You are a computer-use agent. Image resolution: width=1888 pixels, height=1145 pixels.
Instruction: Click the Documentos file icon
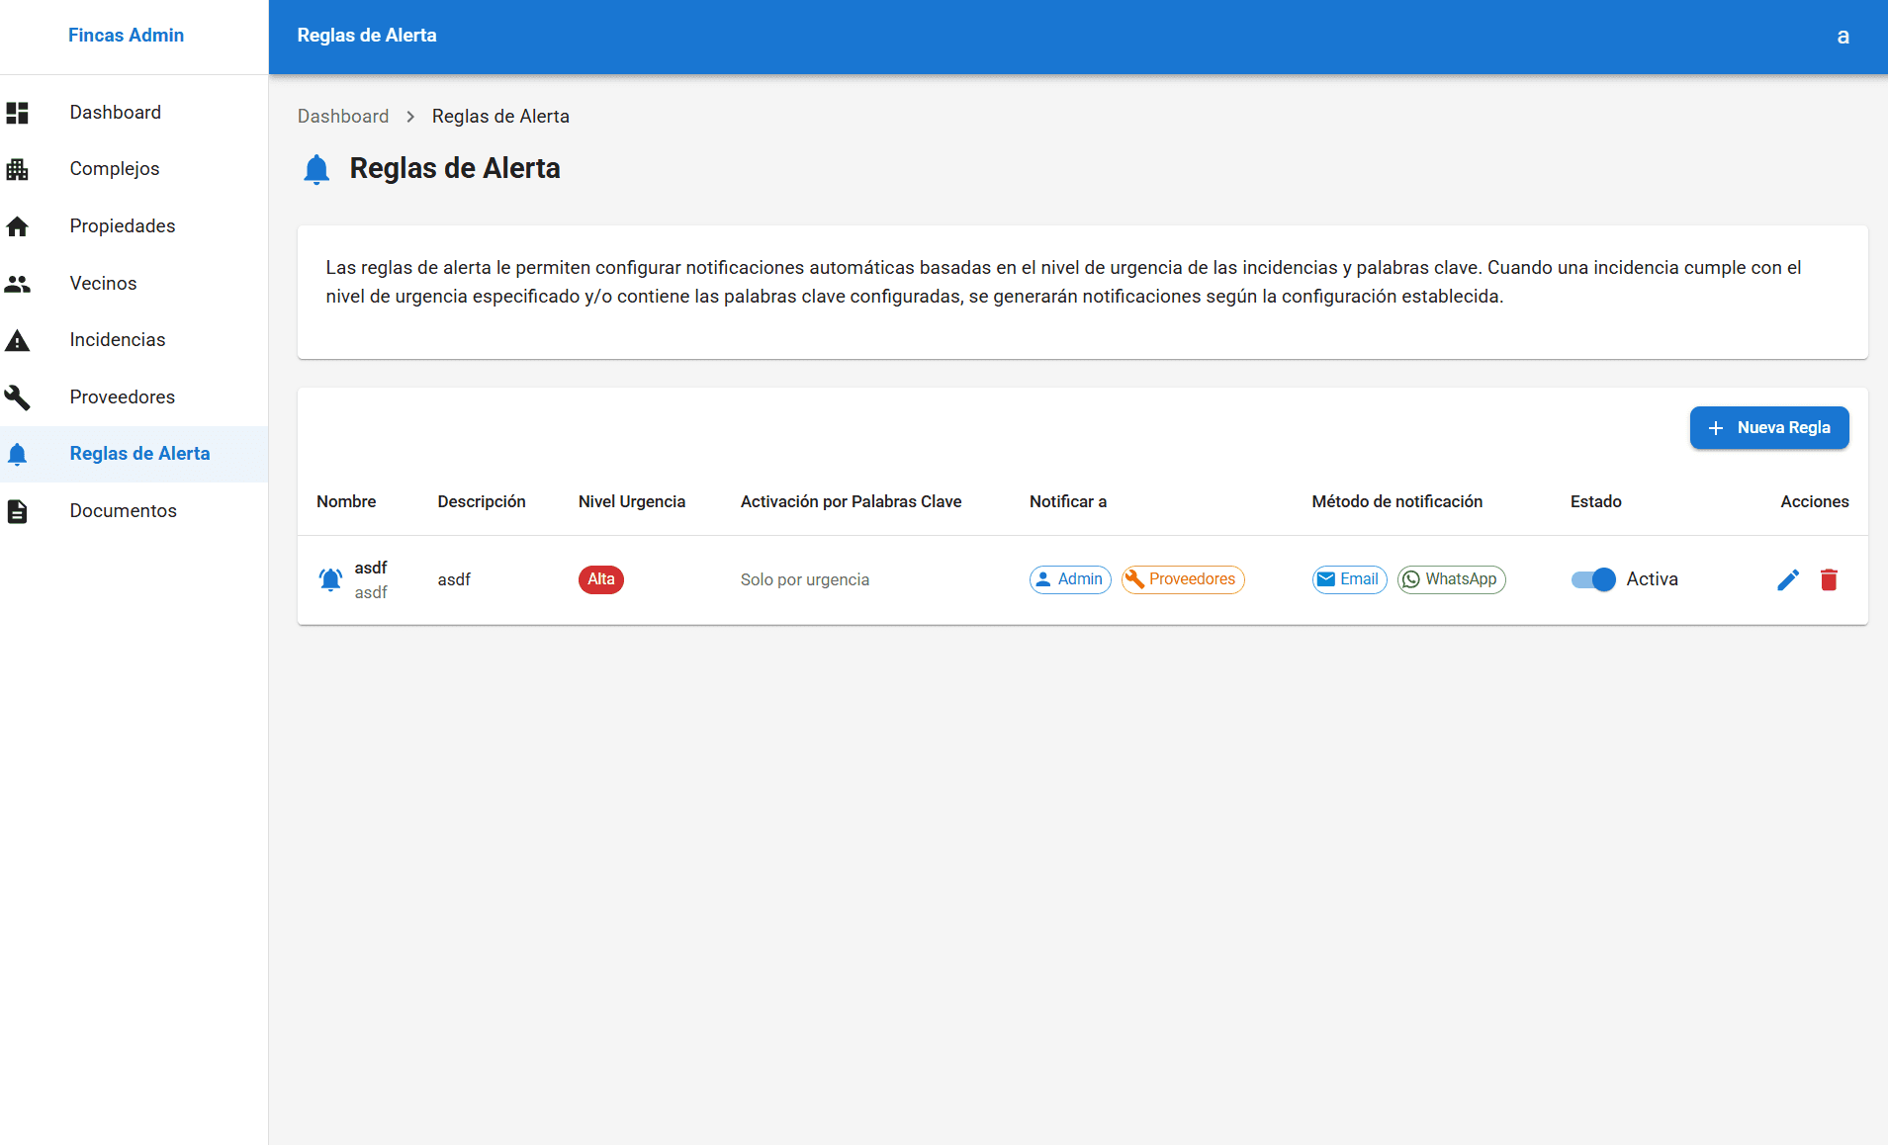(17, 511)
